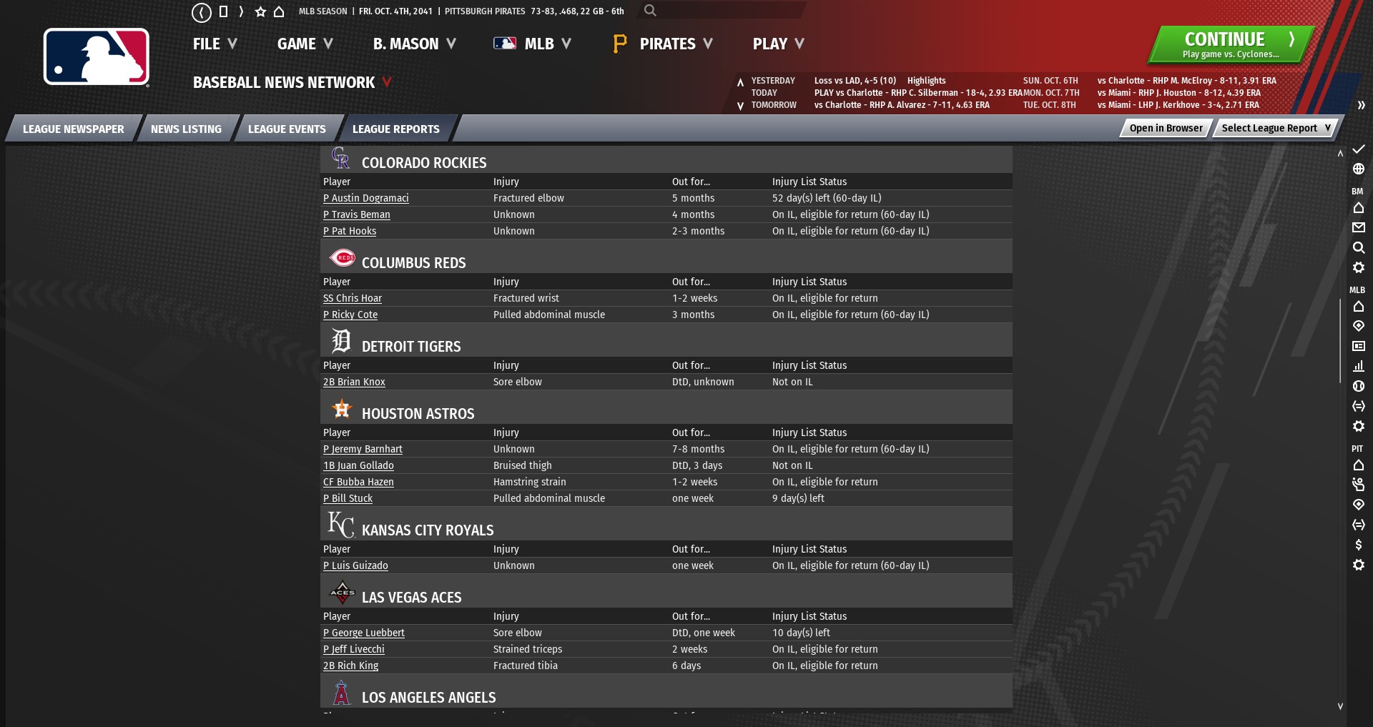
Task: Open the MLB newspaper icon in sidebar
Action: tap(1359, 346)
